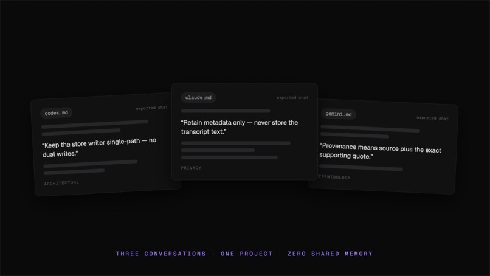Click the gemini.md file pill
Screen dimensions: 490x276
pyautogui.click(x=339, y=114)
